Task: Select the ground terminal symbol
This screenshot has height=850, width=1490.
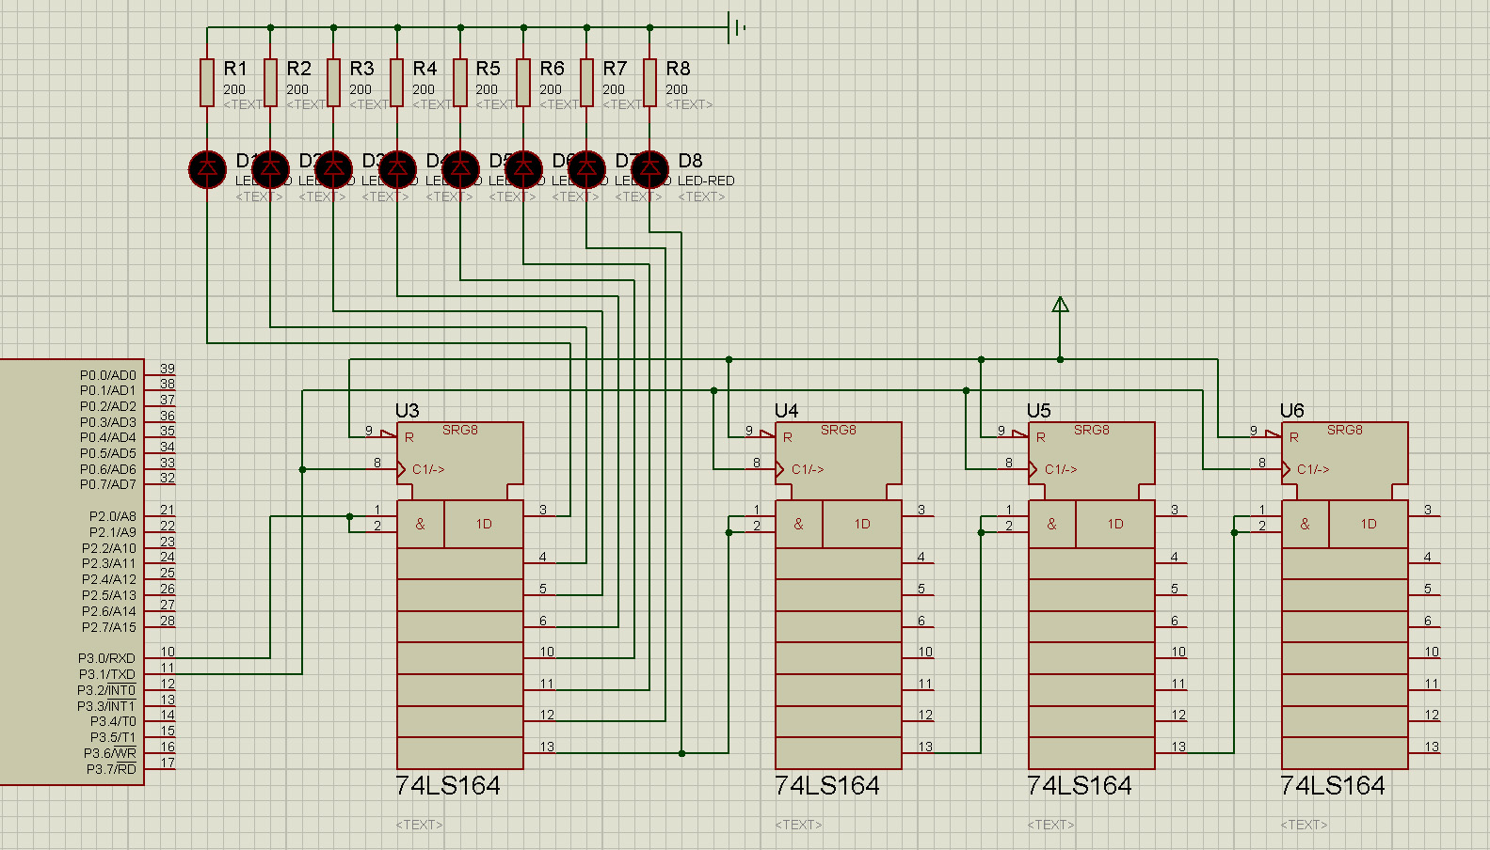Action: 737,28
